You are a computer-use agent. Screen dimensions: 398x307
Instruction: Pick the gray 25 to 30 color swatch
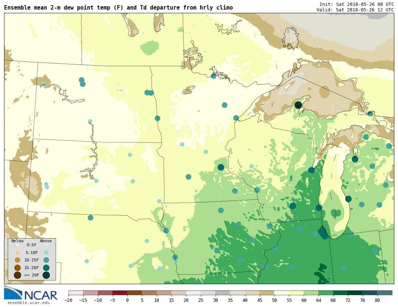pos(208,293)
